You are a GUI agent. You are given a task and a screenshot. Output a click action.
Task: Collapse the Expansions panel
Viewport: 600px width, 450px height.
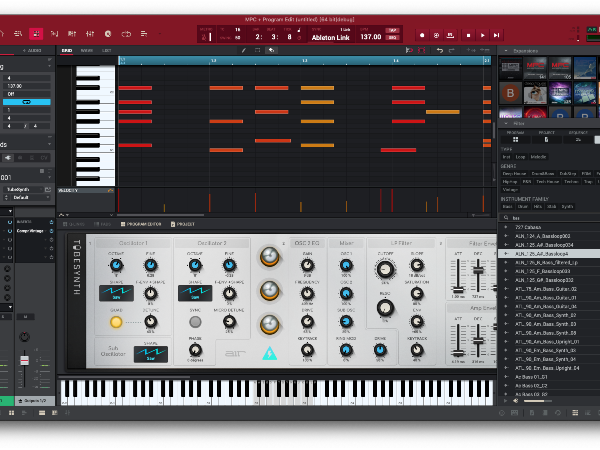click(x=506, y=51)
